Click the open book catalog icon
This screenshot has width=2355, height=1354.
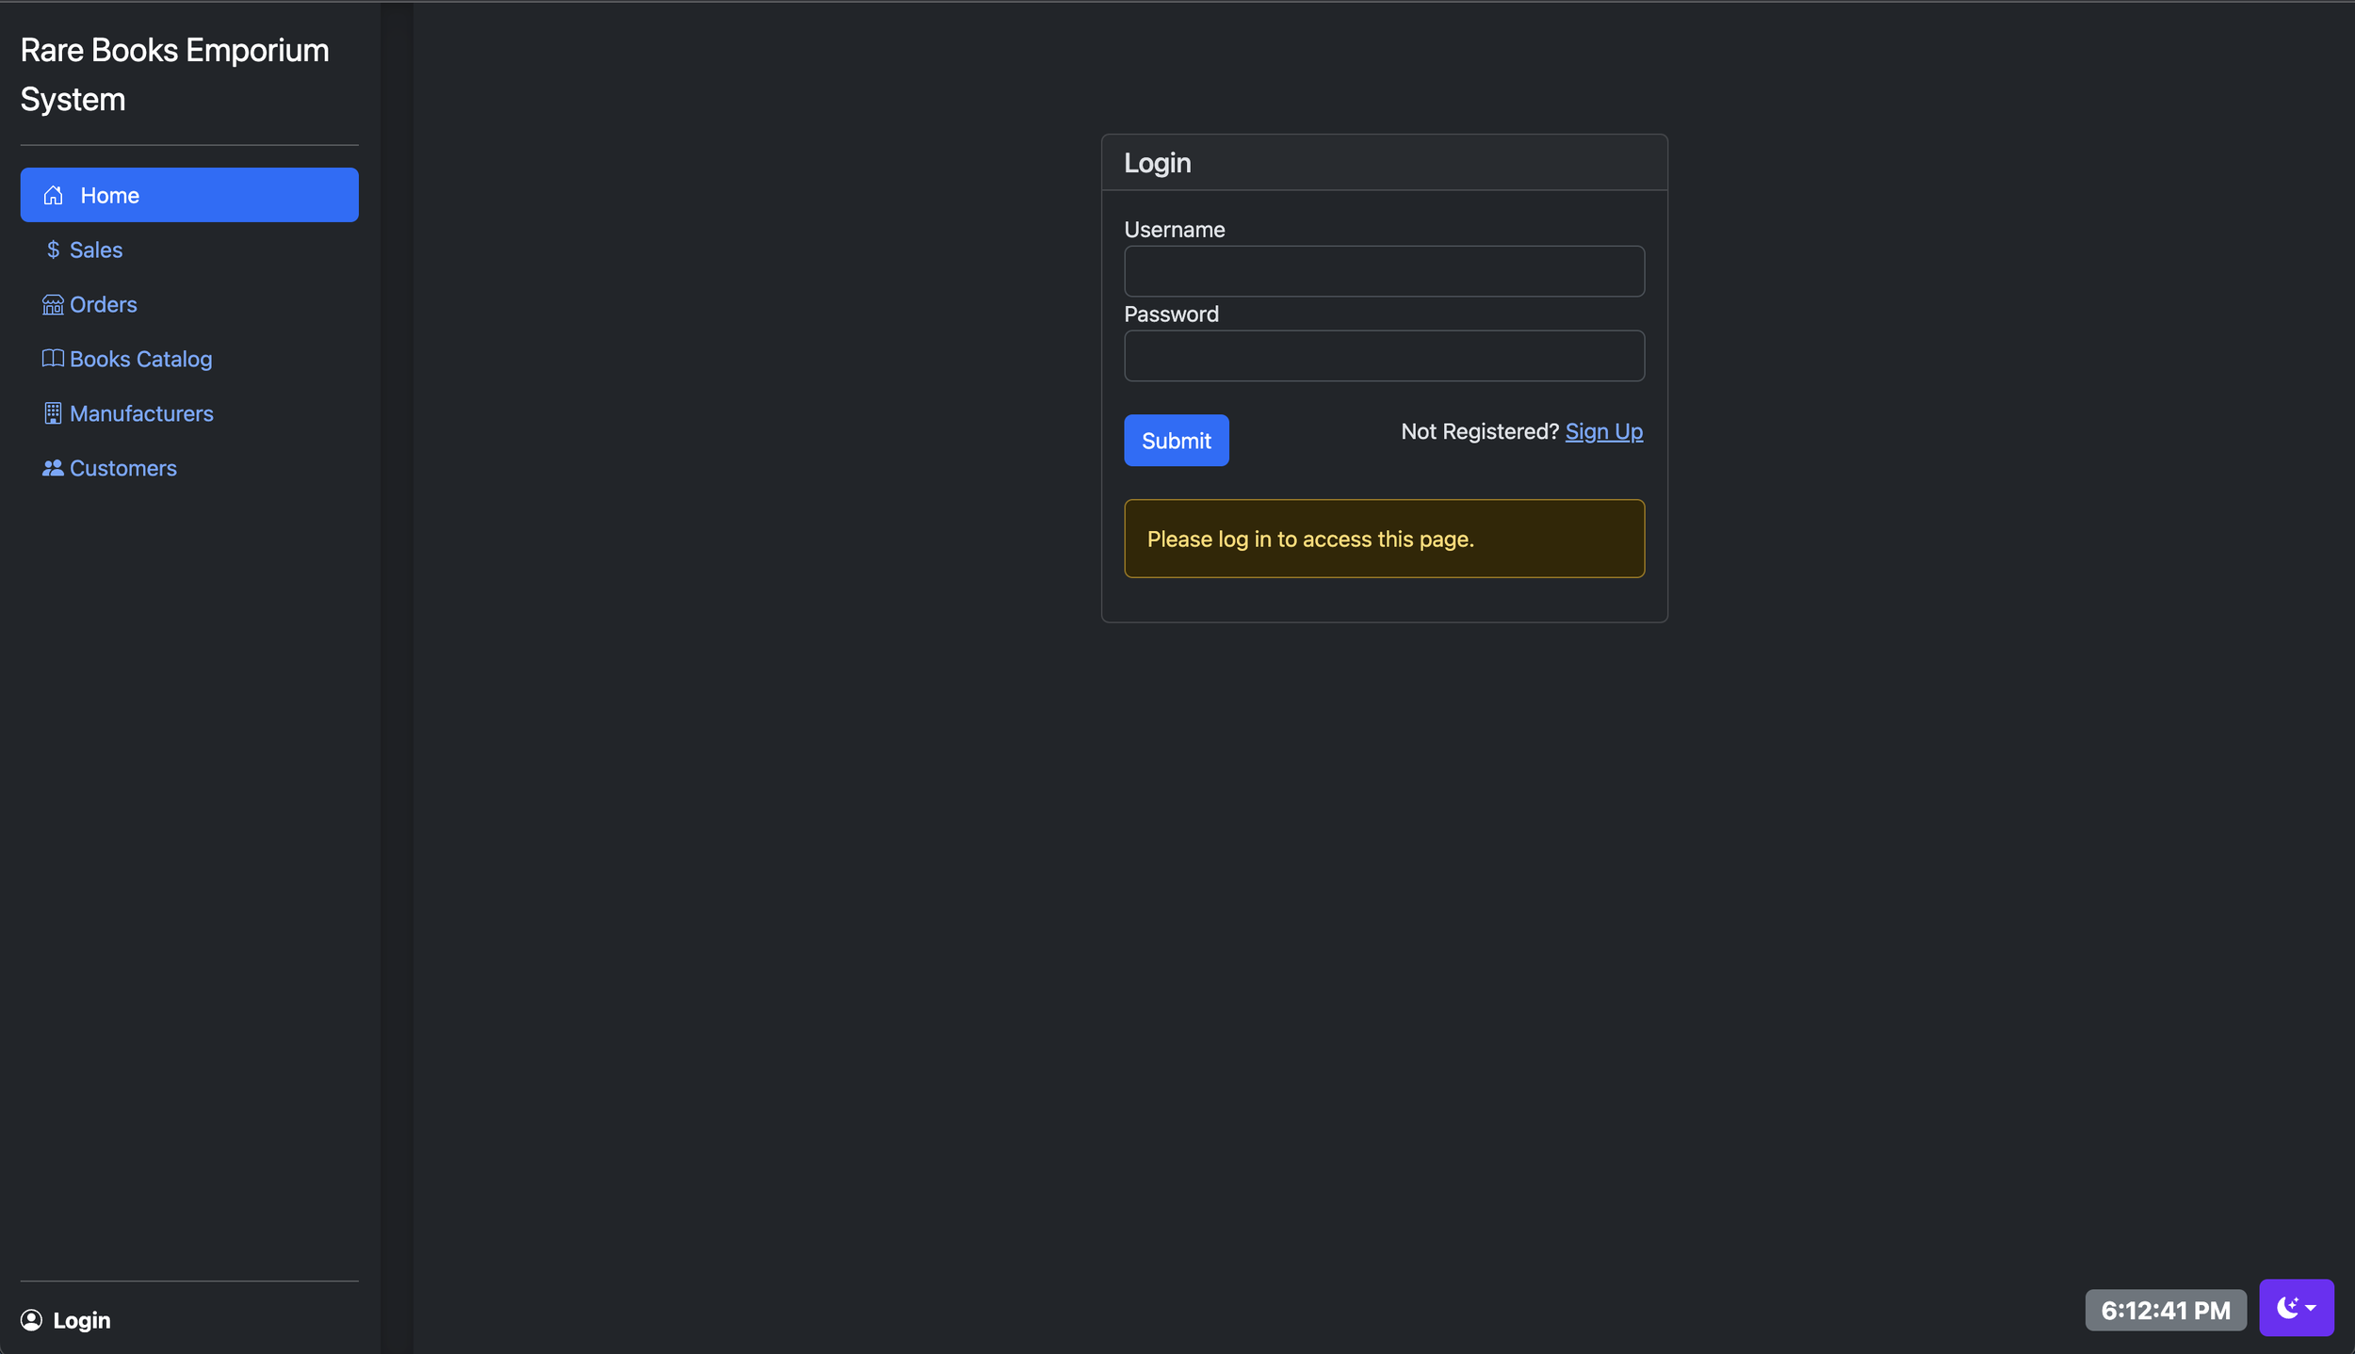pyautogui.click(x=53, y=359)
